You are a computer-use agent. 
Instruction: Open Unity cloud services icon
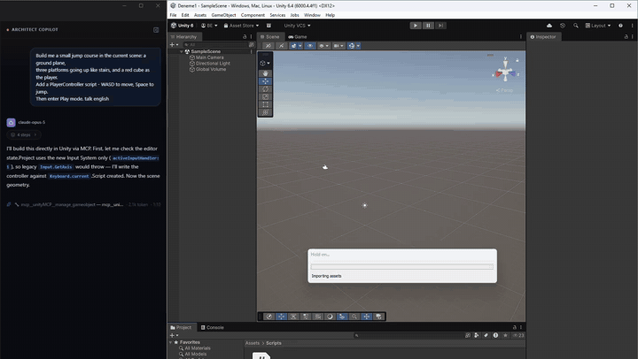coord(549,26)
